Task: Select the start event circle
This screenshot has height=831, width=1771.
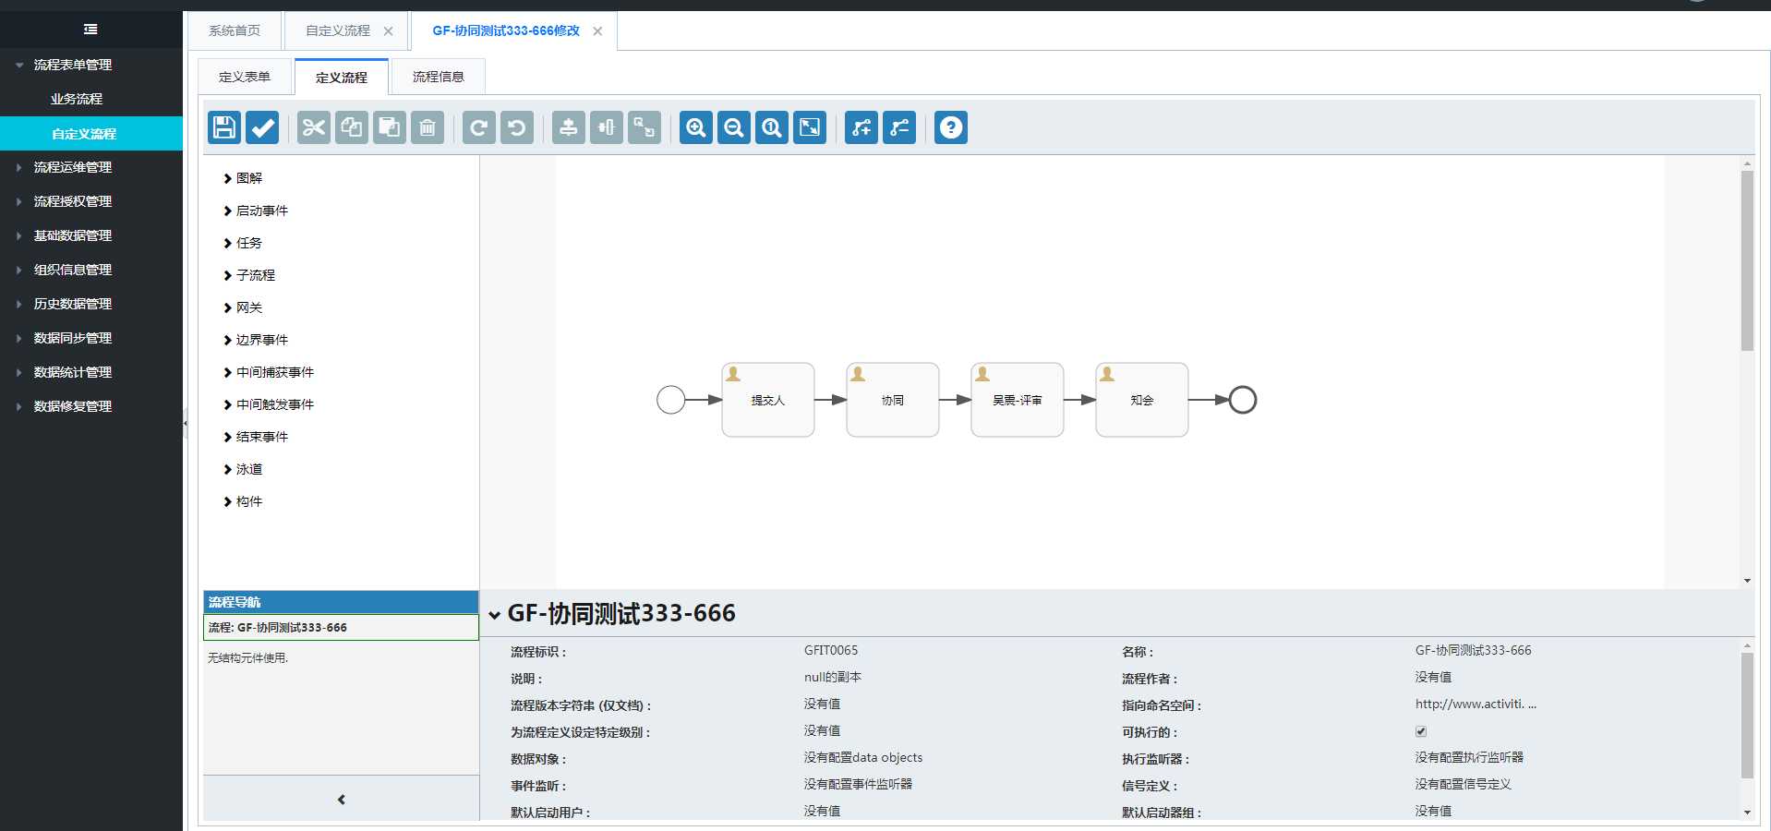Action: pyautogui.click(x=671, y=400)
